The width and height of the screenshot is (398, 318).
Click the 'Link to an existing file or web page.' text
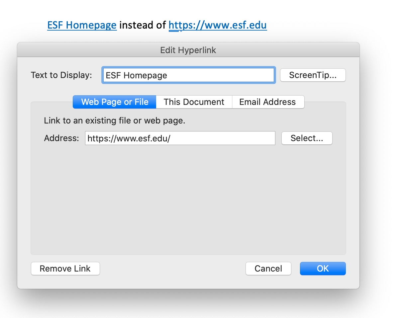pos(115,120)
